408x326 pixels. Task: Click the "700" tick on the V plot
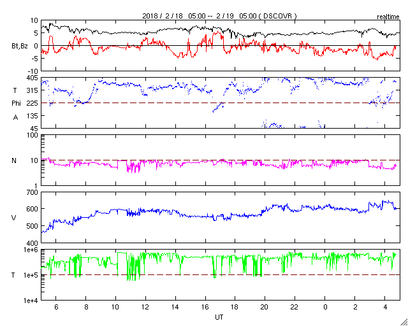pos(33,193)
